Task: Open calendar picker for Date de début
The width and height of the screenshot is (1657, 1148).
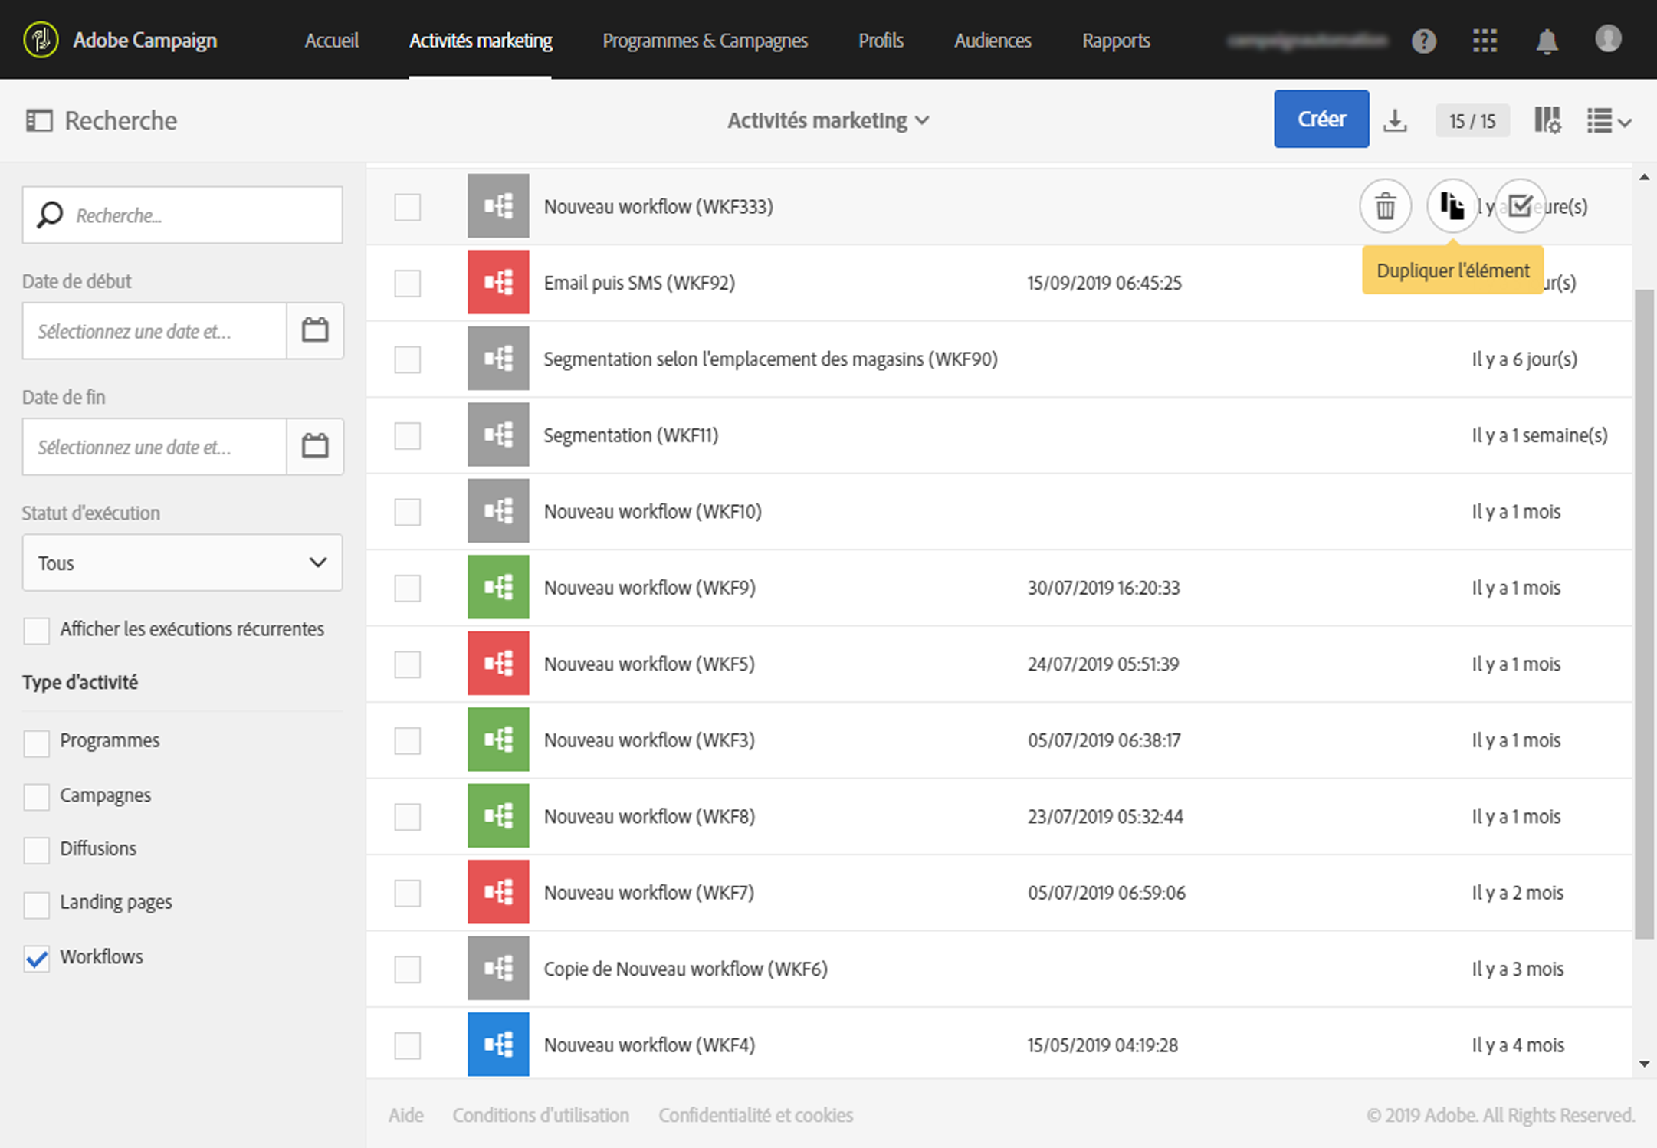Action: (315, 330)
